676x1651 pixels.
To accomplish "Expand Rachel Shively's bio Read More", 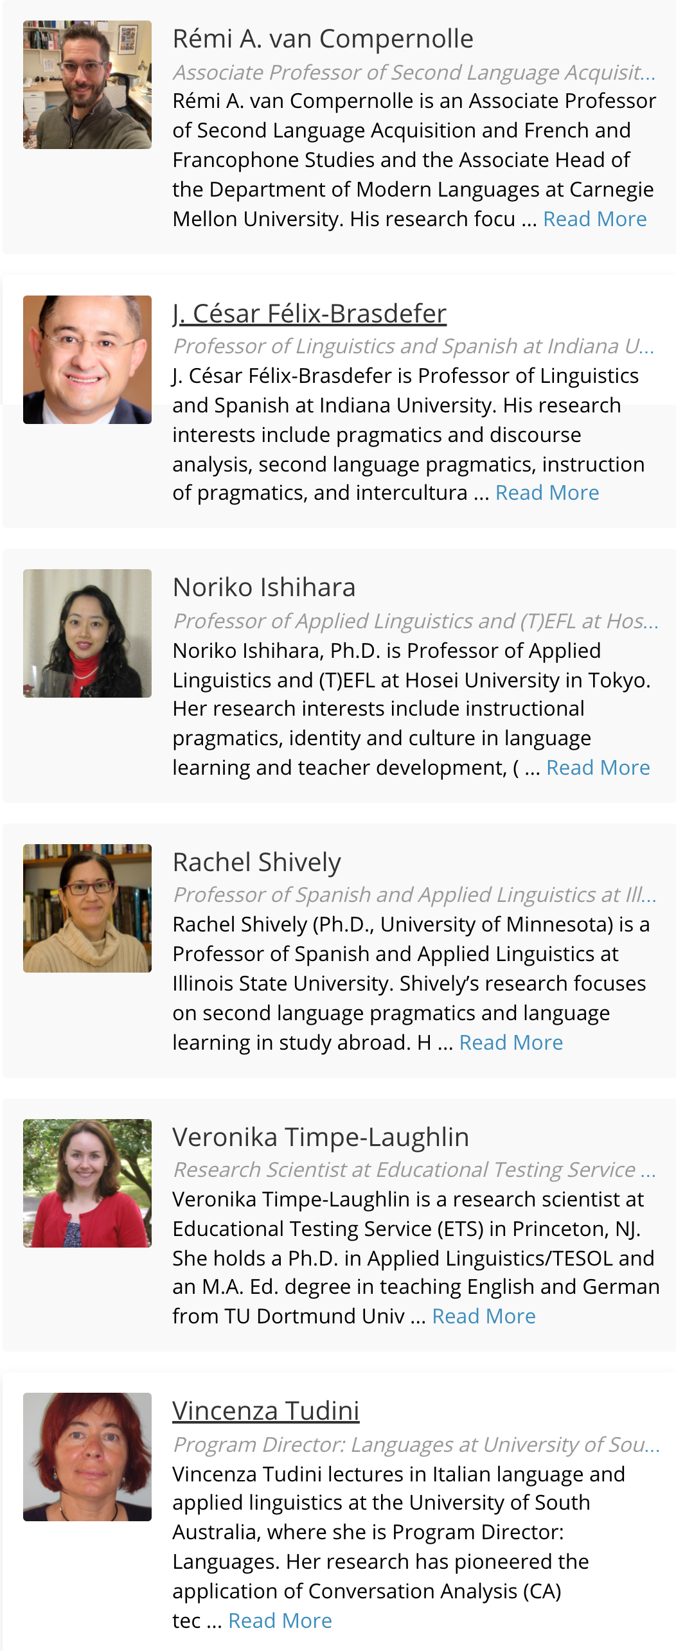I will pos(511,1043).
